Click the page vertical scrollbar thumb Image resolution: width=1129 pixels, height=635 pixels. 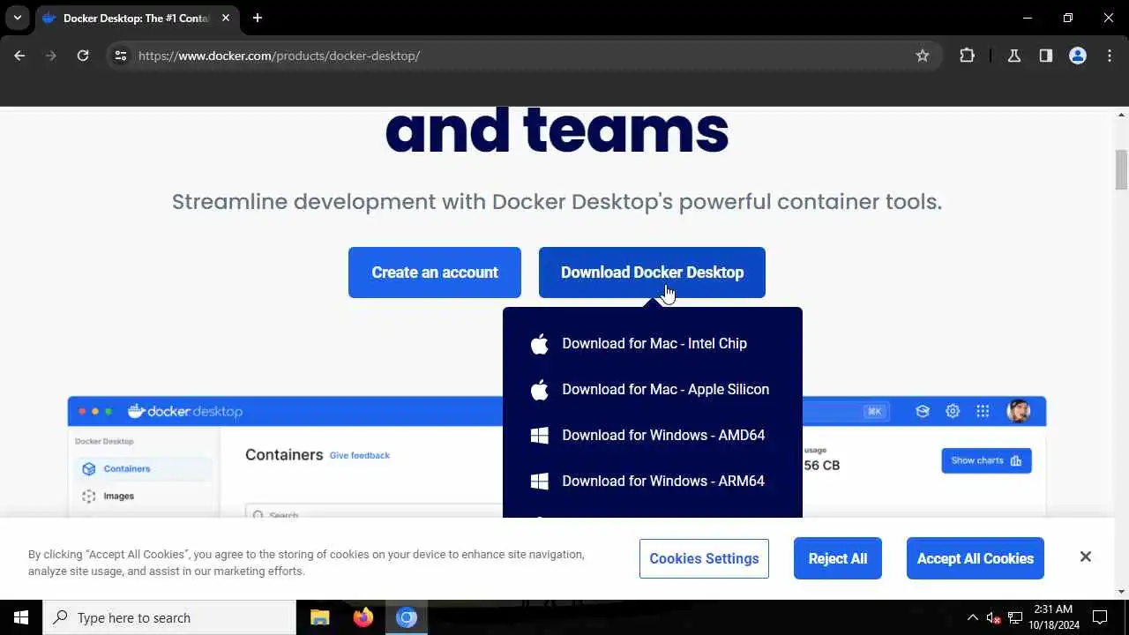(1122, 169)
